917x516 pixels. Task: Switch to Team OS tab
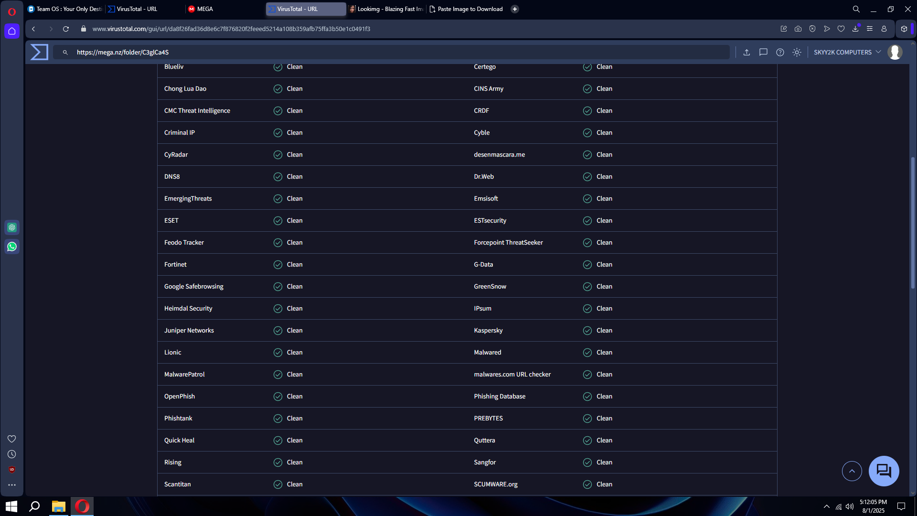65,9
